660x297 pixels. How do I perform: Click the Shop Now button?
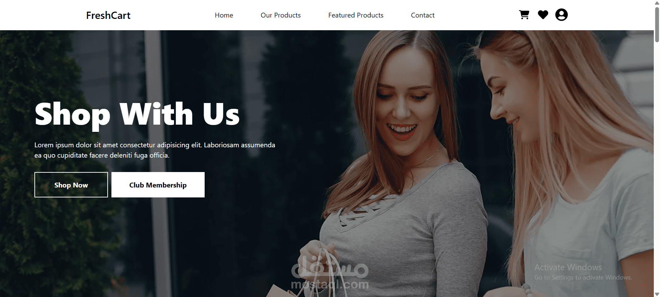click(x=71, y=185)
